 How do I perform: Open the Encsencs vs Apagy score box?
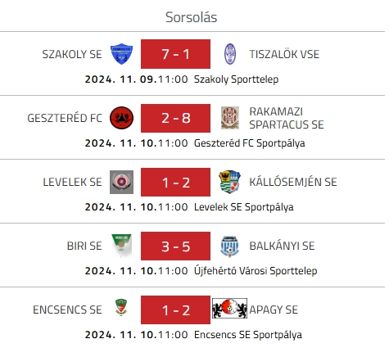tap(175, 310)
